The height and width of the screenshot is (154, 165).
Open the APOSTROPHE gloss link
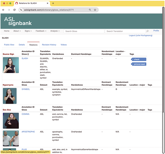[x=28, y=132]
